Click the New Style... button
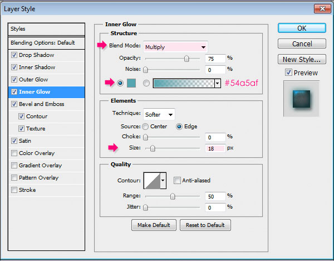Image resolution: width=334 pixels, height=261 pixels. tap(302, 59)
